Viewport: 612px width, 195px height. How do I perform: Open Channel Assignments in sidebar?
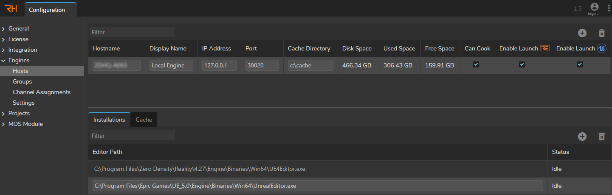point(42,92)
